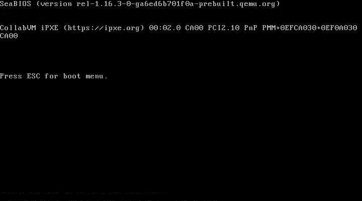The image size is (362, 201).
Task: Select the 'Press ESC for boot menu' line
Action: pos(54,76)
